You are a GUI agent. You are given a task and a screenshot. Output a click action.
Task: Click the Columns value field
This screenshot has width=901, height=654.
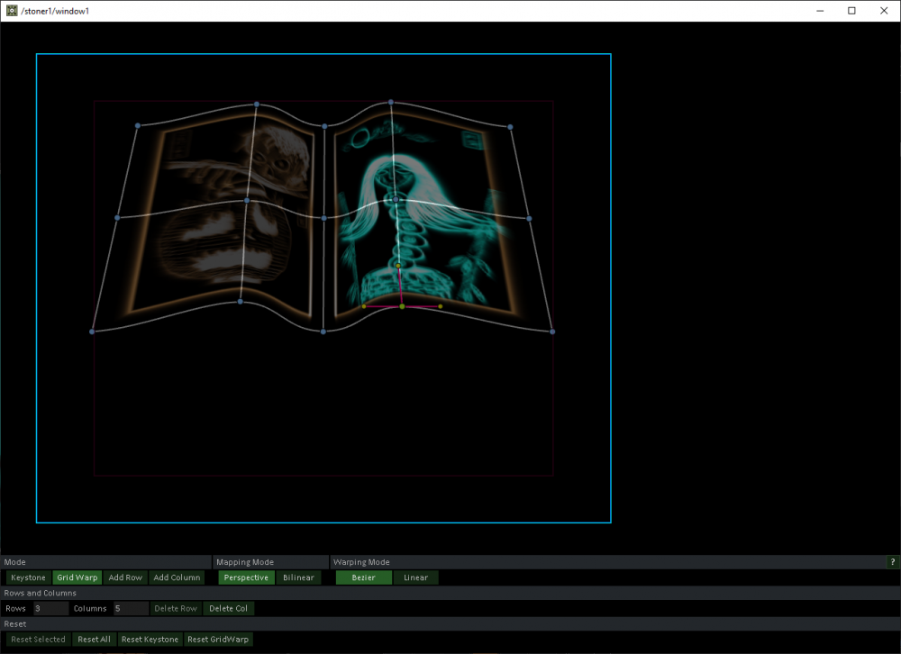pos(130,608)
